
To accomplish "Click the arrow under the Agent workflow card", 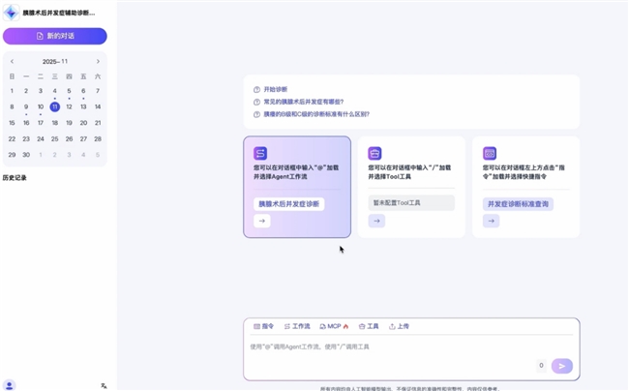I will tap(261, 221).
